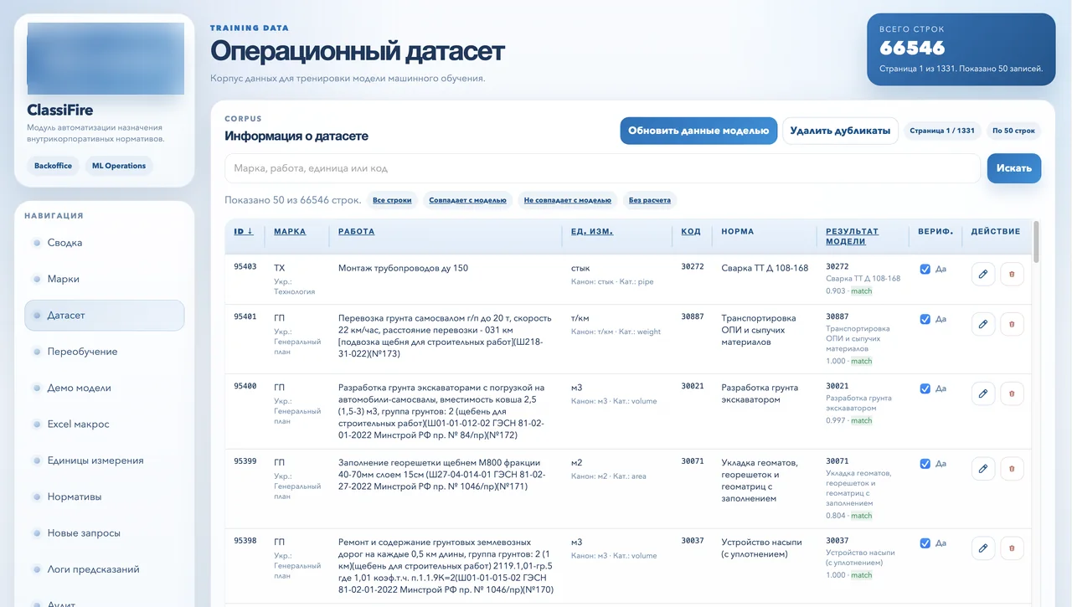Toggle verification checkbox for row 95398

925,543
